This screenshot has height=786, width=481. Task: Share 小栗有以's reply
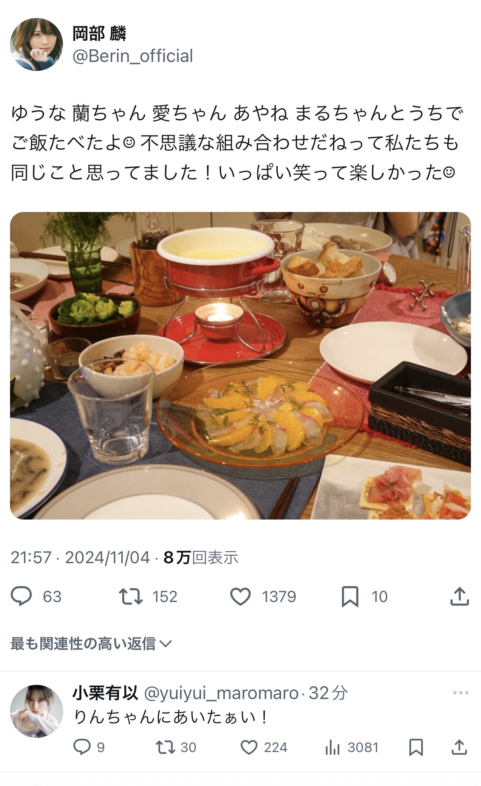459,747
